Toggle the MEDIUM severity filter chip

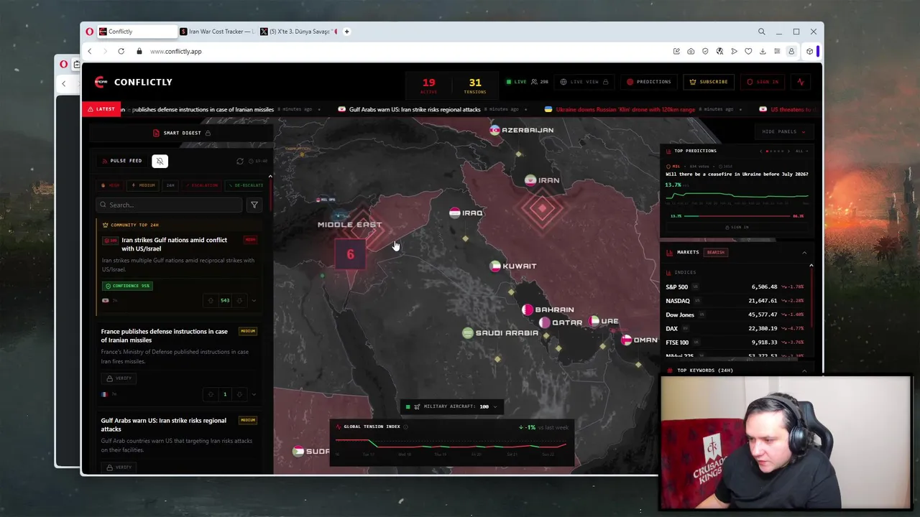[x=144, y=185]
